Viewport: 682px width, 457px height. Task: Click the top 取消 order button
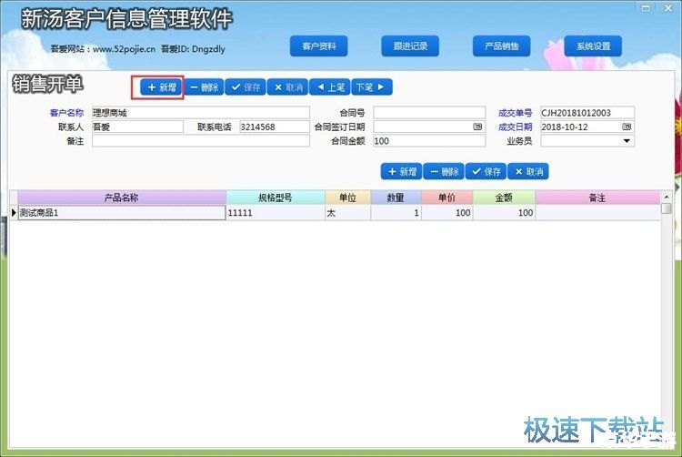[x=288, y=87]
